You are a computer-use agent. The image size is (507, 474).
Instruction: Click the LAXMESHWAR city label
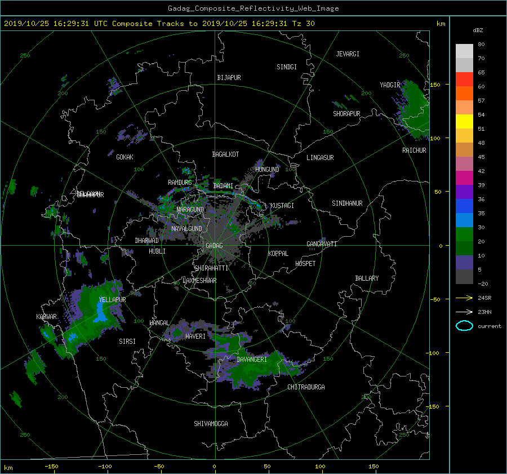click(199, 281)
